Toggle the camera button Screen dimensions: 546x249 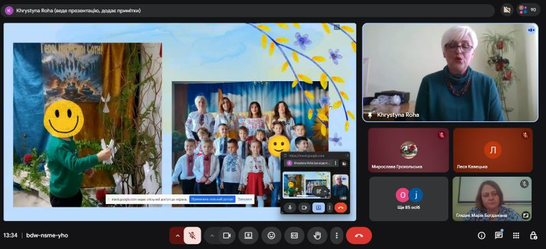[x=227, y=235]
